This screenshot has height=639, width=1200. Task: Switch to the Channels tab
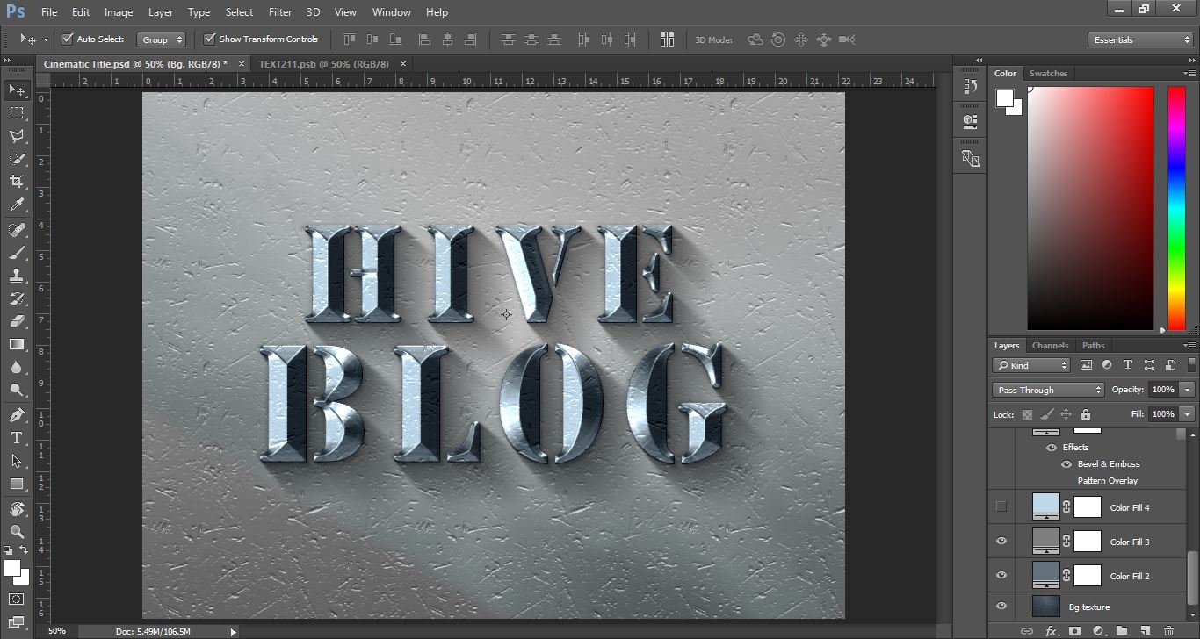[x=1050, y=345]
